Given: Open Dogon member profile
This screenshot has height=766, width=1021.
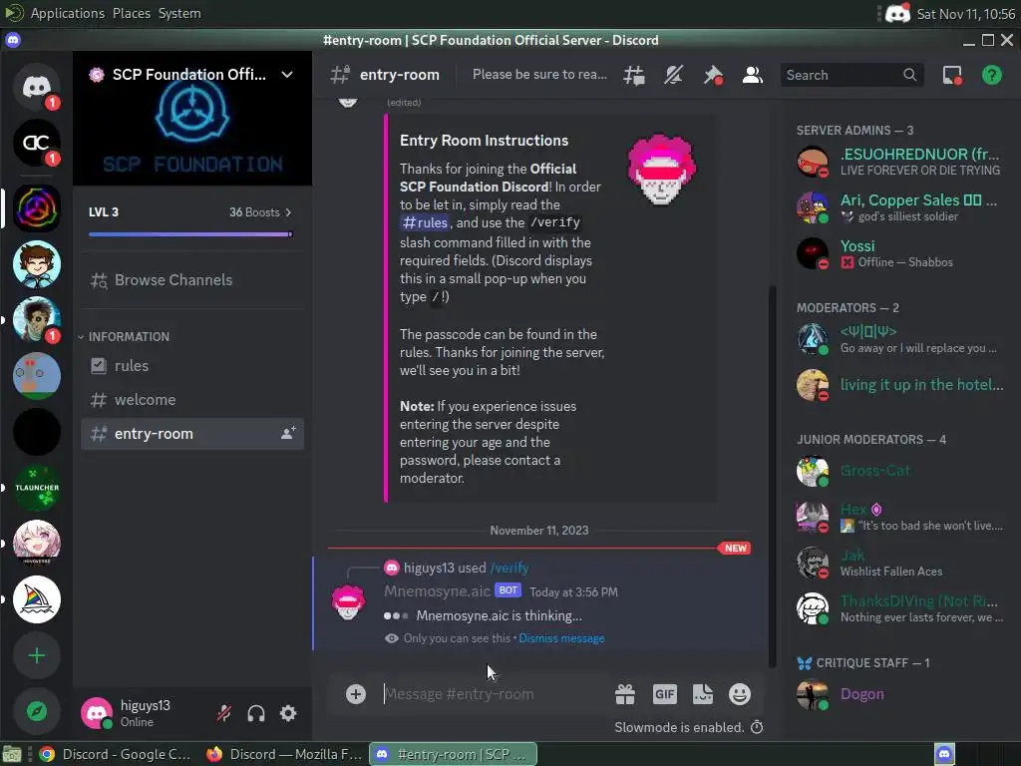Looking at the screenshot, I should (x=899, y=694).
